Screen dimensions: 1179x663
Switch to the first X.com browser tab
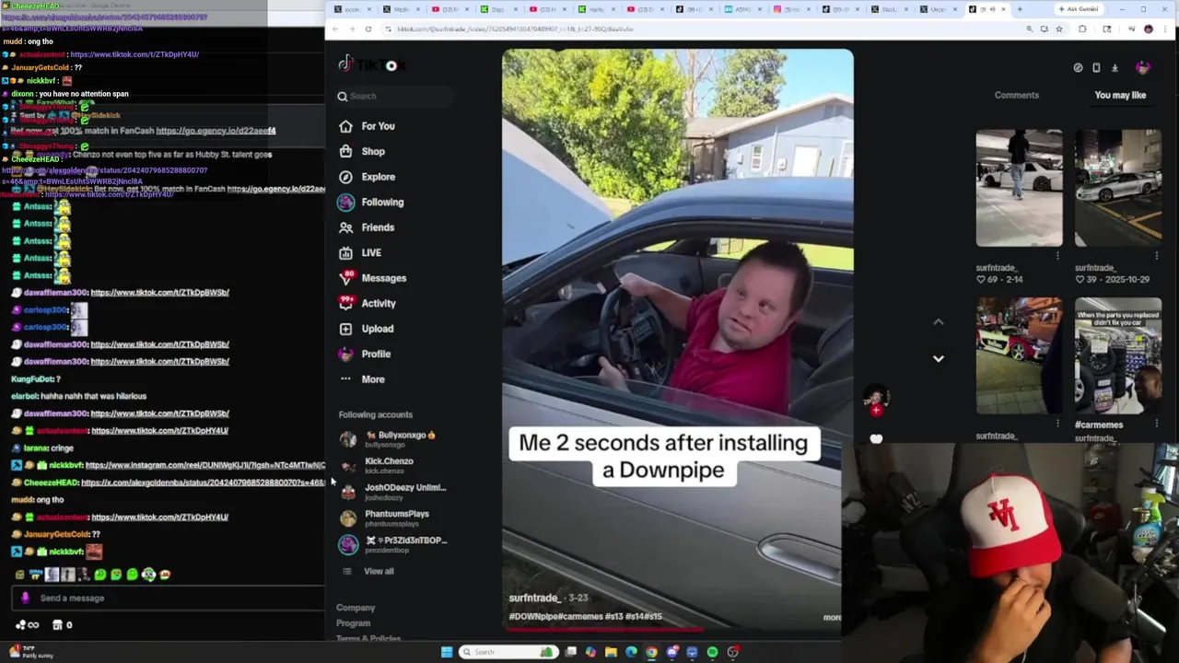pyautogui.click(x=350, y=9)
